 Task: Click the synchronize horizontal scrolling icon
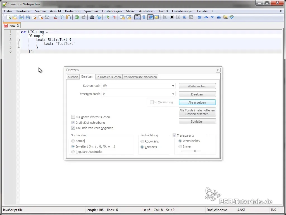click(129, 17)
